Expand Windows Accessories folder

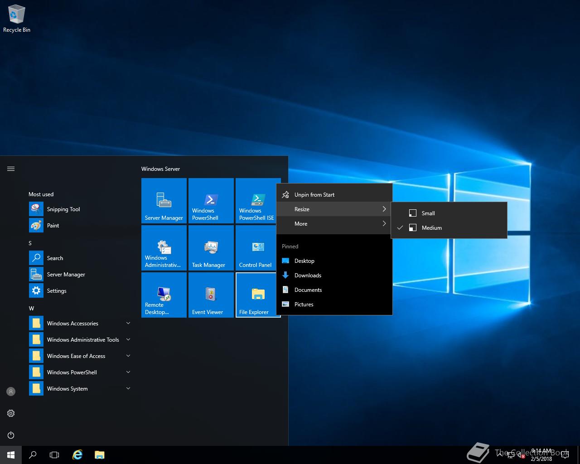click(x=80, y=323)
